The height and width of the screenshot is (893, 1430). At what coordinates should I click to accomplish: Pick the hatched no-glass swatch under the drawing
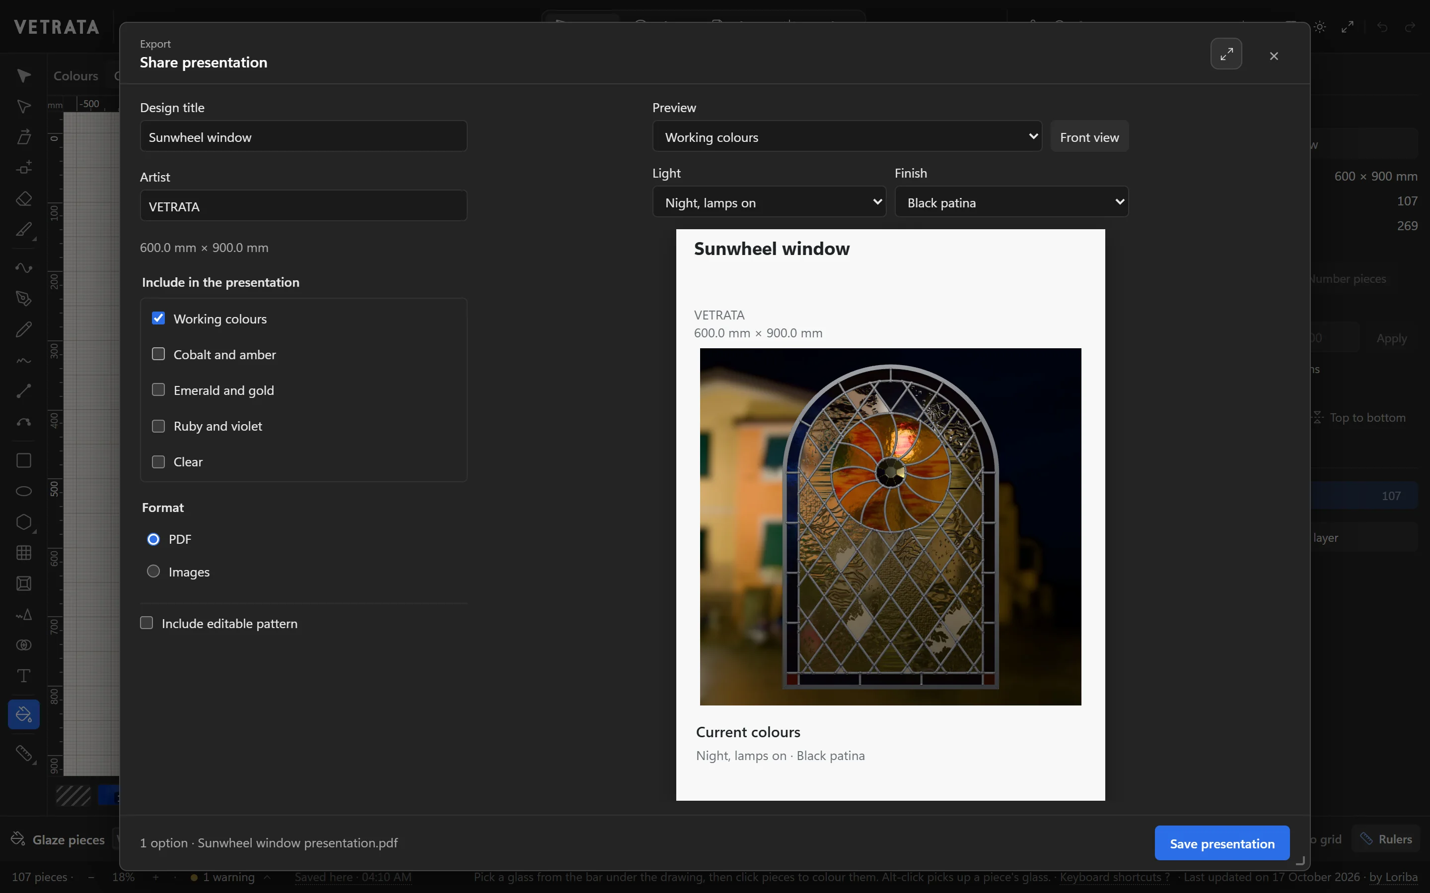coord(73,796)
